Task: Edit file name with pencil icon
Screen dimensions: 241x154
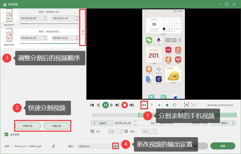Action: click(x=53, y=146)
